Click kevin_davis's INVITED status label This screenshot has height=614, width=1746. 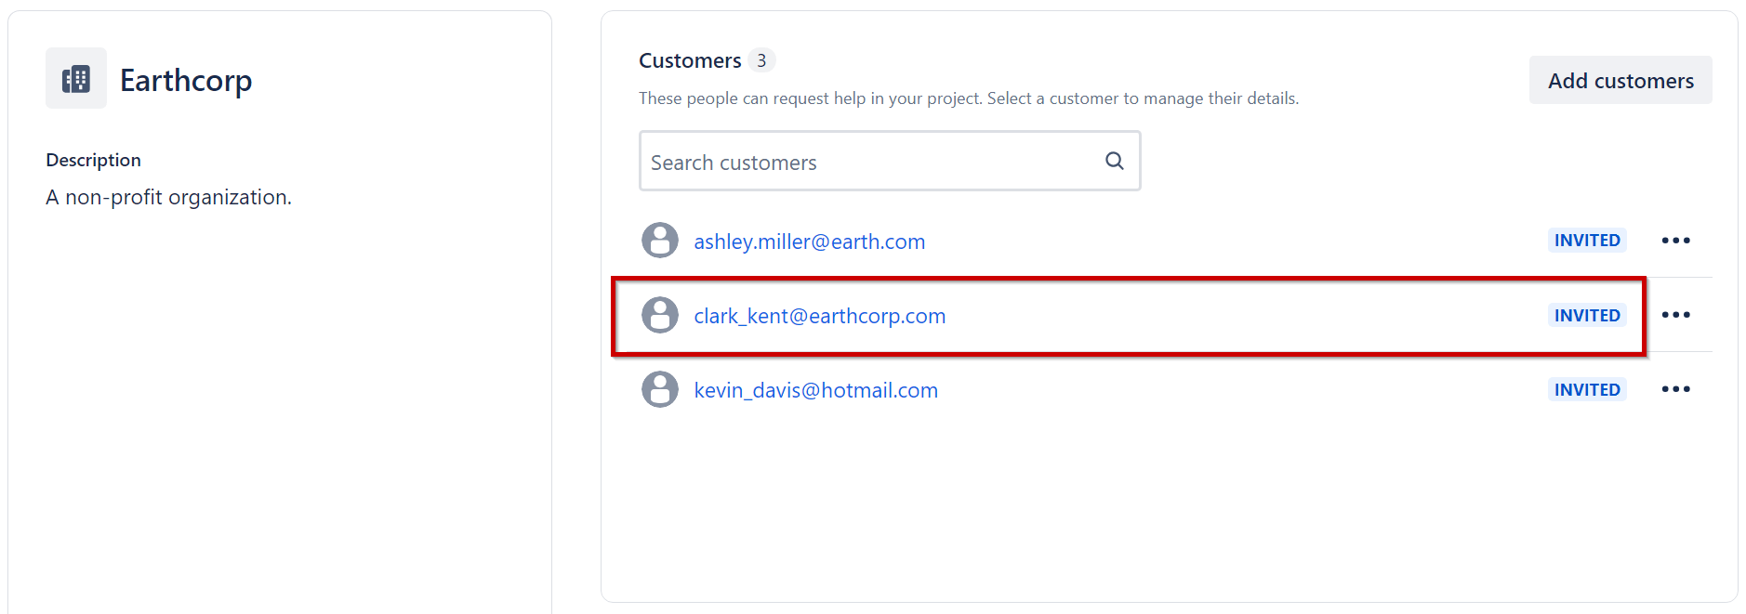point(1586,390)
